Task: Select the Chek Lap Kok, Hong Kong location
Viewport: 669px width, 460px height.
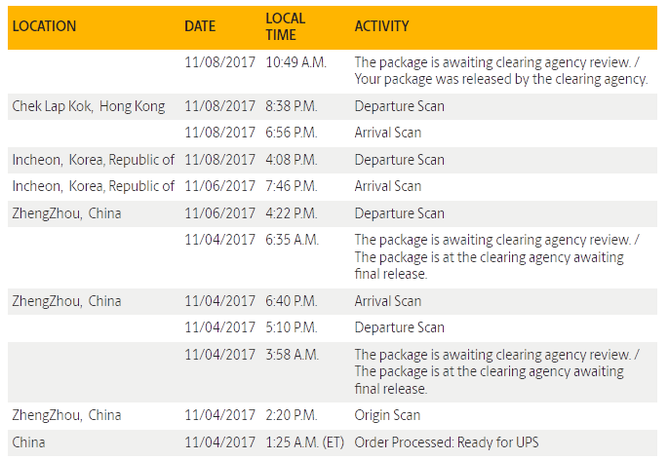Action: [89, 106]
